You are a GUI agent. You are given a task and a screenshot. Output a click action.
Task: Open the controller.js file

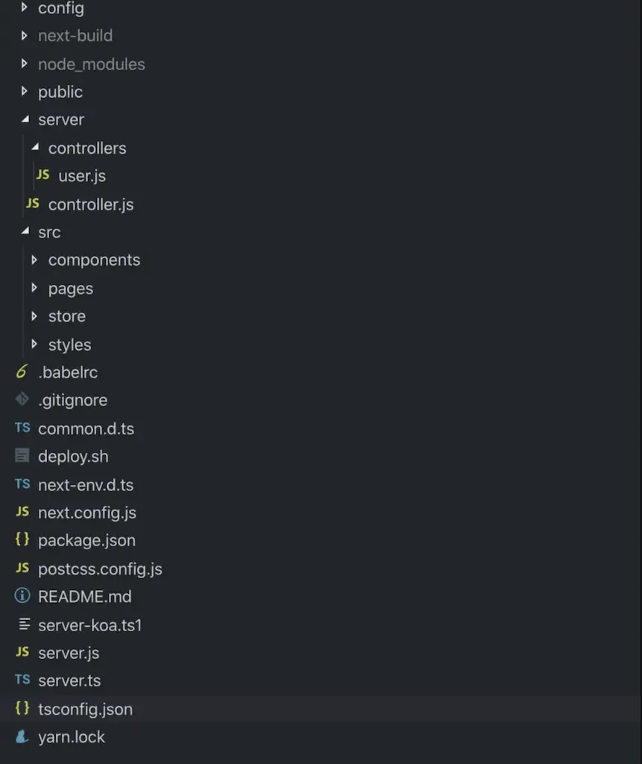[x=90, y=204]
